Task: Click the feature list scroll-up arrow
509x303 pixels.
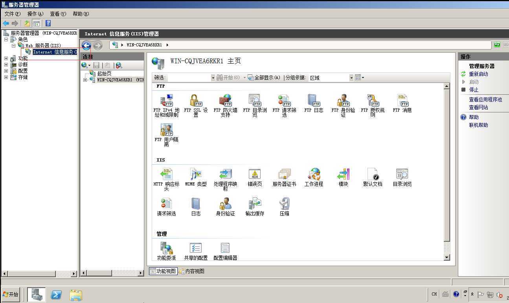Action: pyautogui.click(x=447, y=86)
